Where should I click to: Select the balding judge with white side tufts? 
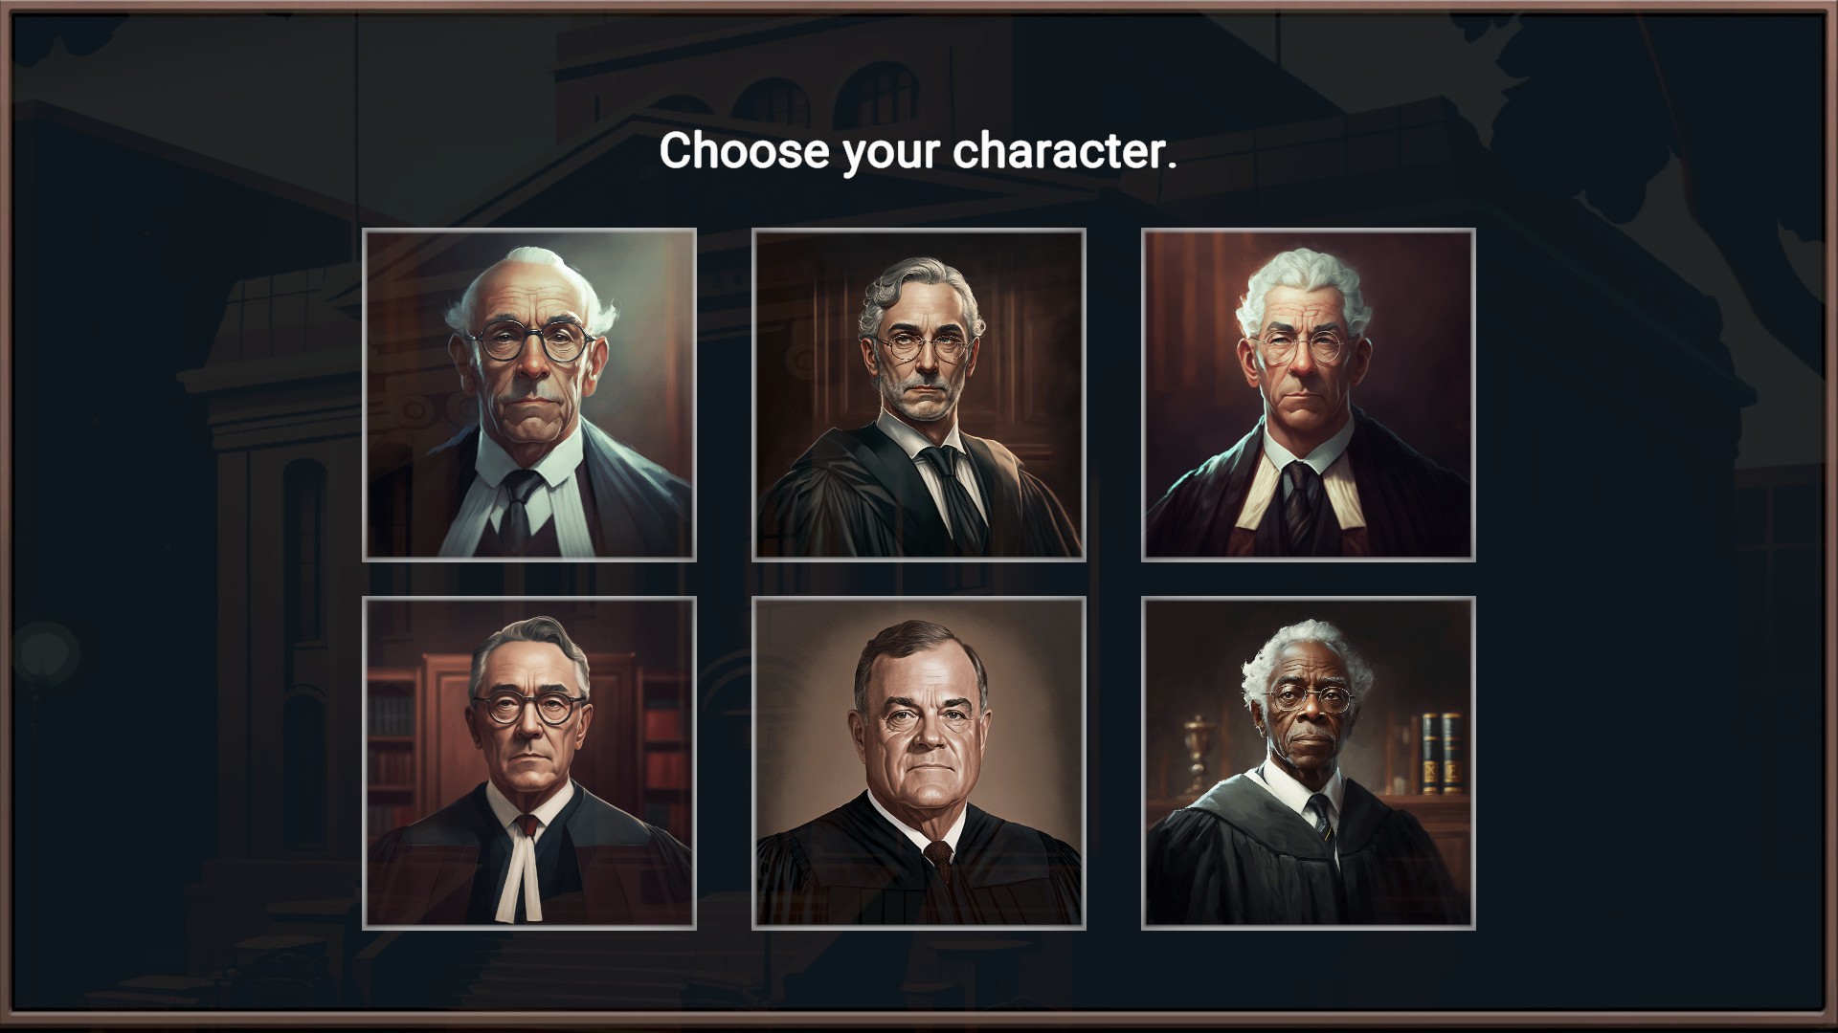[529, 394]
